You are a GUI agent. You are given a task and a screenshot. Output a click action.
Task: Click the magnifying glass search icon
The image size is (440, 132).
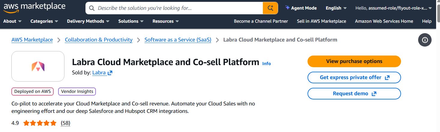pyautogui.click(x=92, y=8)
